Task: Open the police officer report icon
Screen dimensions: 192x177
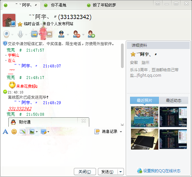Action: [x=61, y=34]
